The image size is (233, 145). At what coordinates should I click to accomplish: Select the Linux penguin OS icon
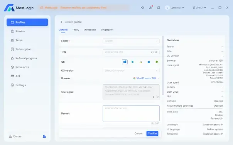coord(141,62)
